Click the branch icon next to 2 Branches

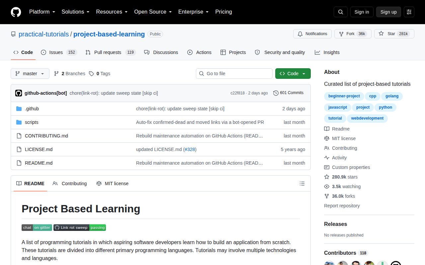(x=56, y=74)
